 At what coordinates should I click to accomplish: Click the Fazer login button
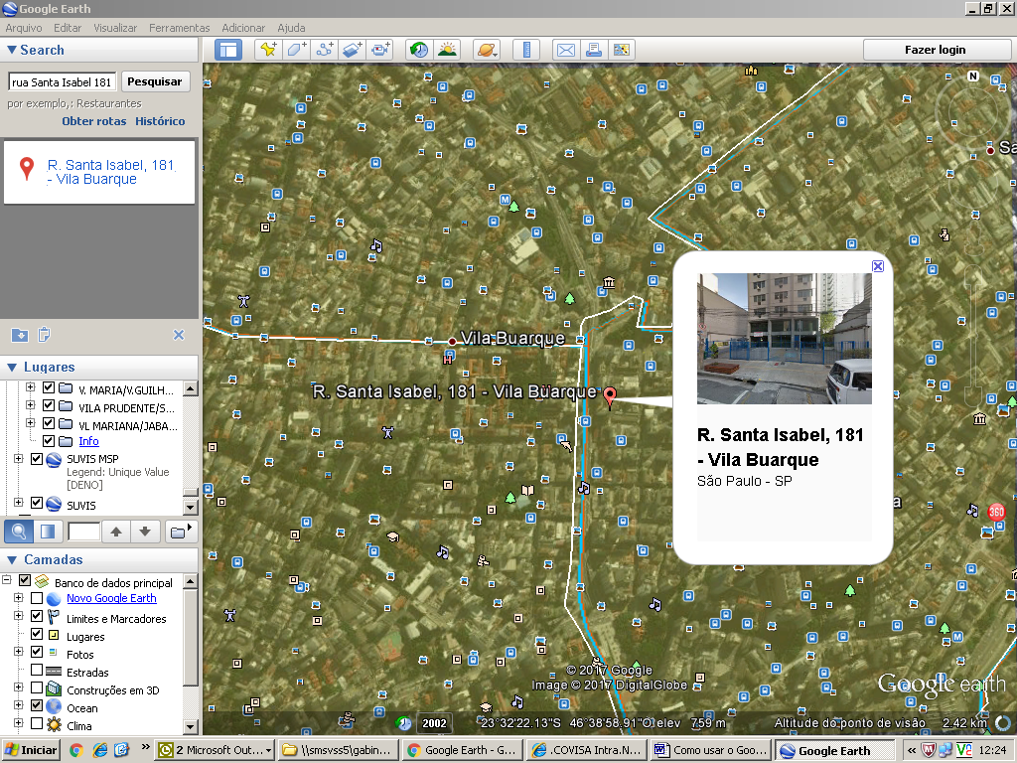point(935,50)
